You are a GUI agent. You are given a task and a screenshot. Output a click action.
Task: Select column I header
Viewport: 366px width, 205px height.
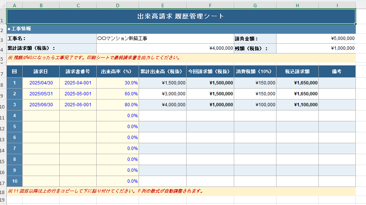337,5
